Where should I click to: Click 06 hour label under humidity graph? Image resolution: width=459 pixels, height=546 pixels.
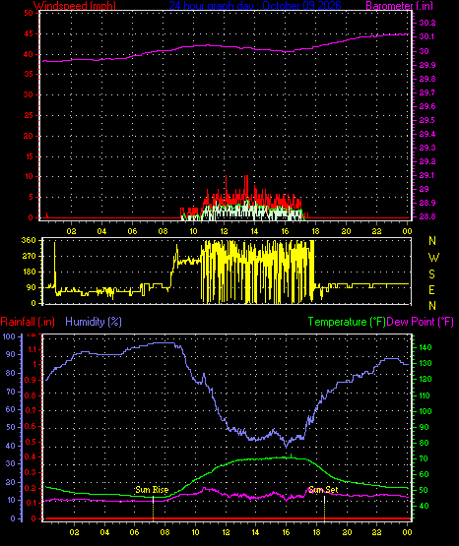(135, 533)
